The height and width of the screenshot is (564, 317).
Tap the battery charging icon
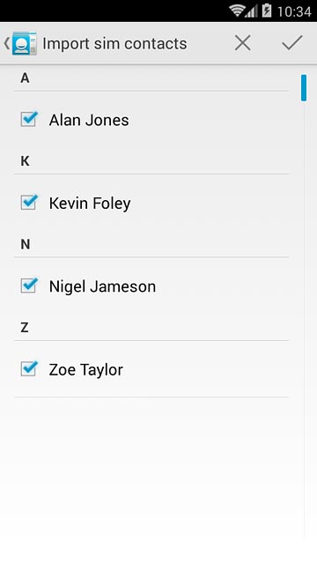pos(267,11)
